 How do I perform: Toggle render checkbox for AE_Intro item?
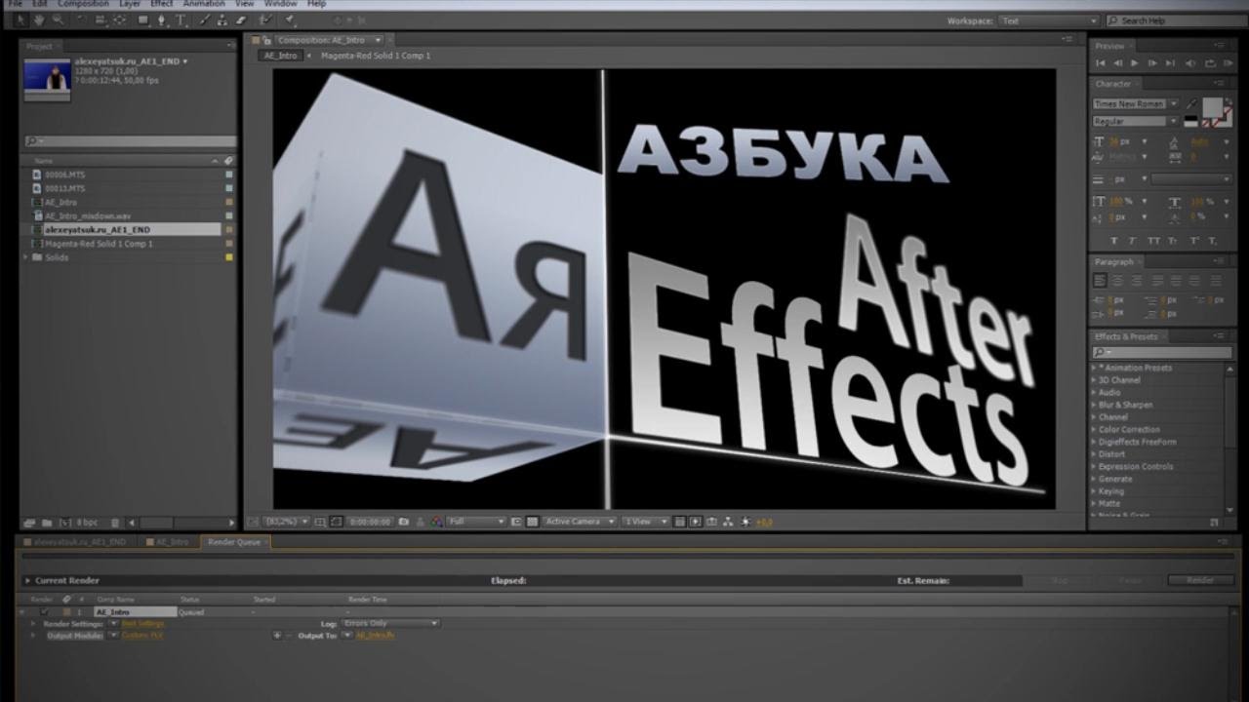click(44, 611)
